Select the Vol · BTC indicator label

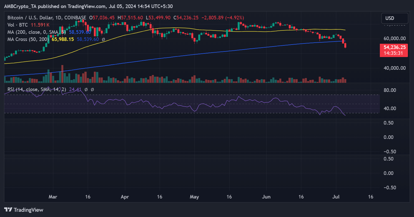click(x=18, y=25)
